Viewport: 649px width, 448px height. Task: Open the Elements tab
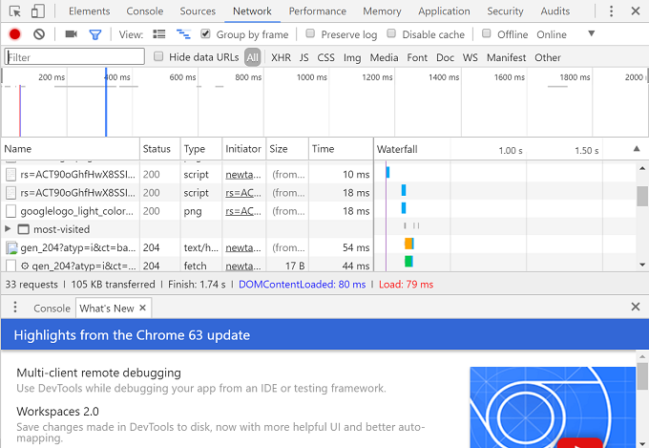(x=90, y=11)
